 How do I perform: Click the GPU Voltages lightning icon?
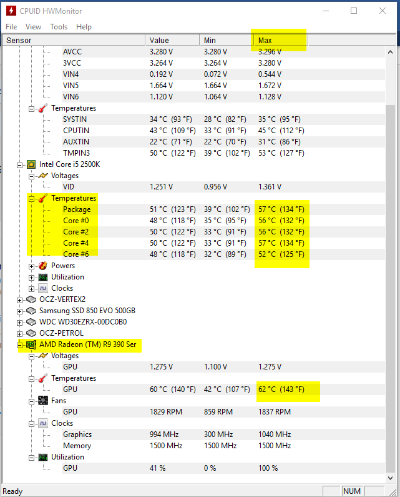(x=42, y=356)
